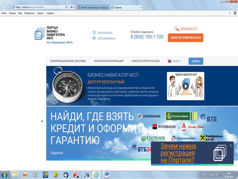Switch to the Yandex search tab

pyautogui.click(x=93, y=7)
